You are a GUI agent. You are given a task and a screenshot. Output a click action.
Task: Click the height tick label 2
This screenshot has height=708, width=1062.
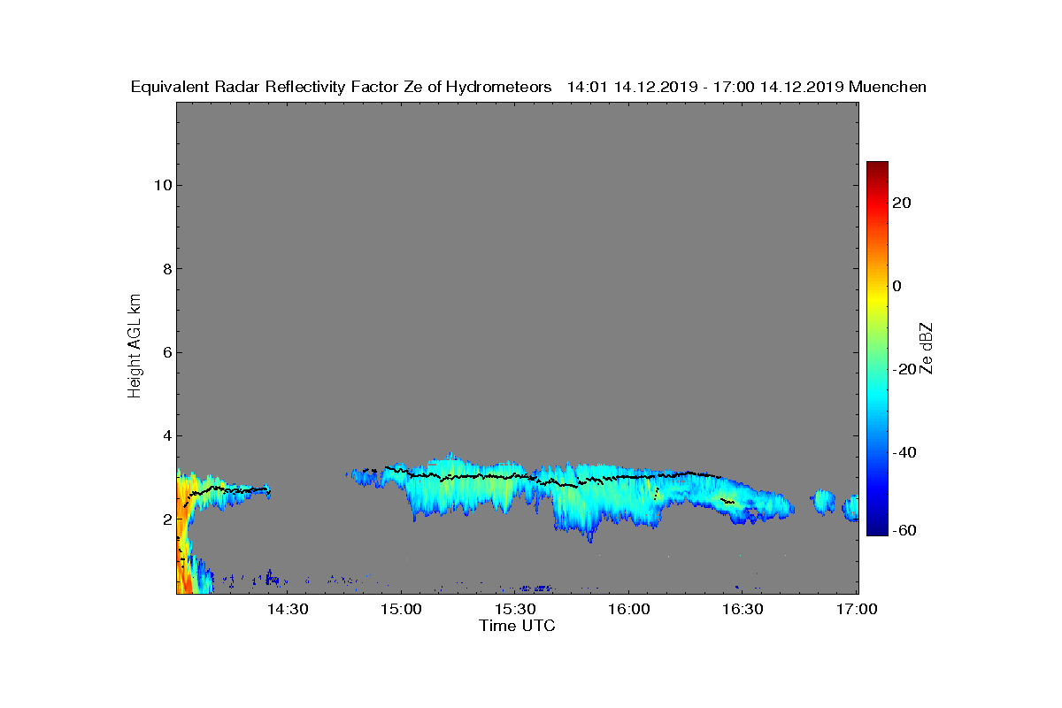click(165, 519)
